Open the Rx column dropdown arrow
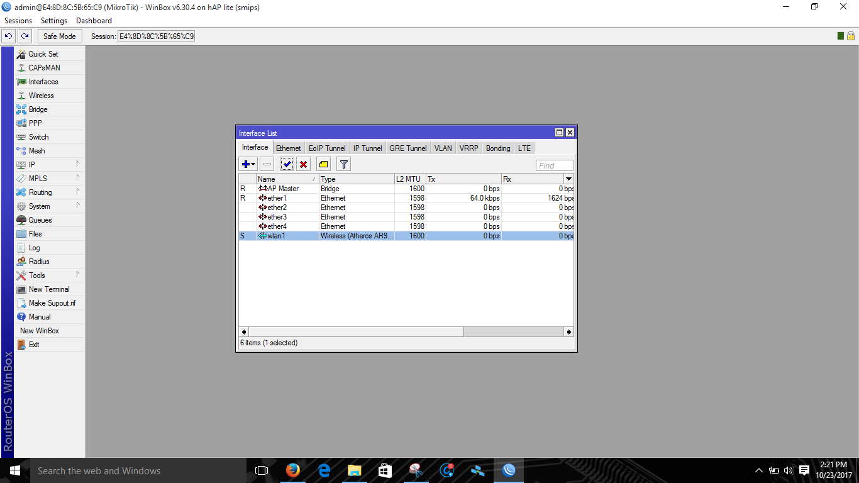This screenshot has height=483, width=859. pos(568,179)
